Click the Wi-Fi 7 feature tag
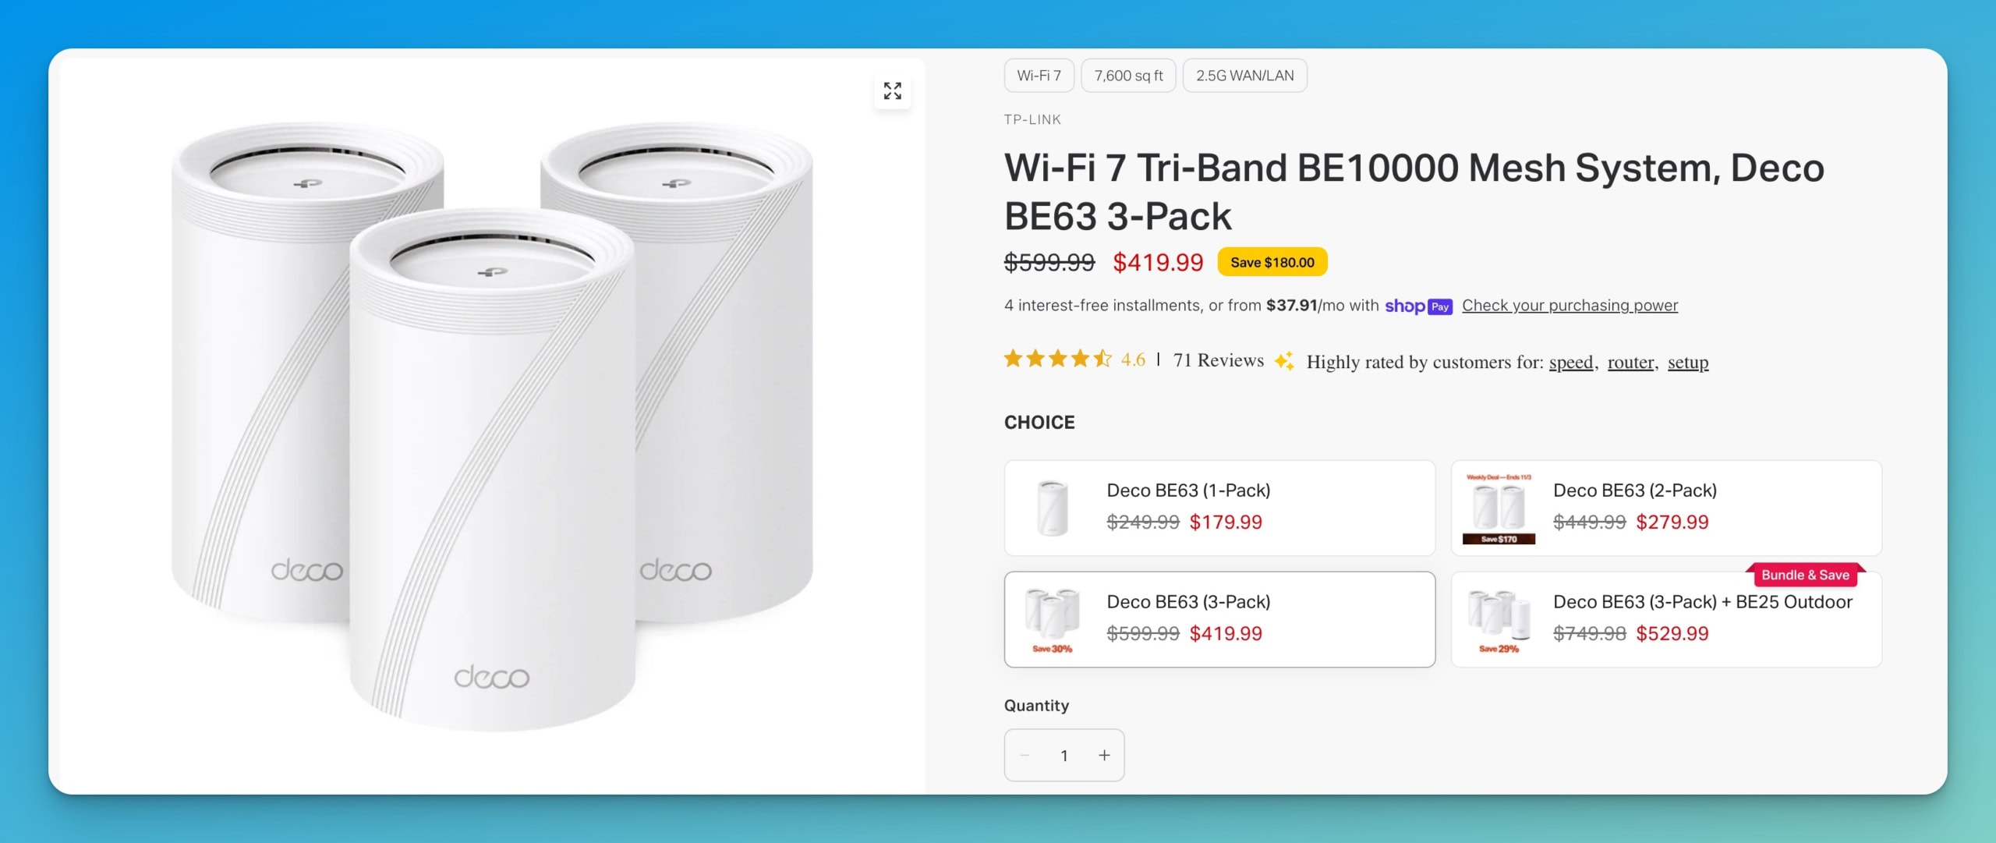The image size is (1996, 843). tap(1039, 76)
